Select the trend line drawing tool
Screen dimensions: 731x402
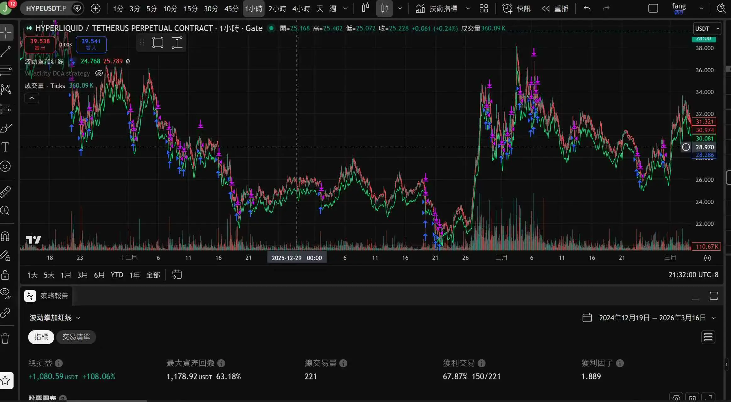(x=6, y=51)
